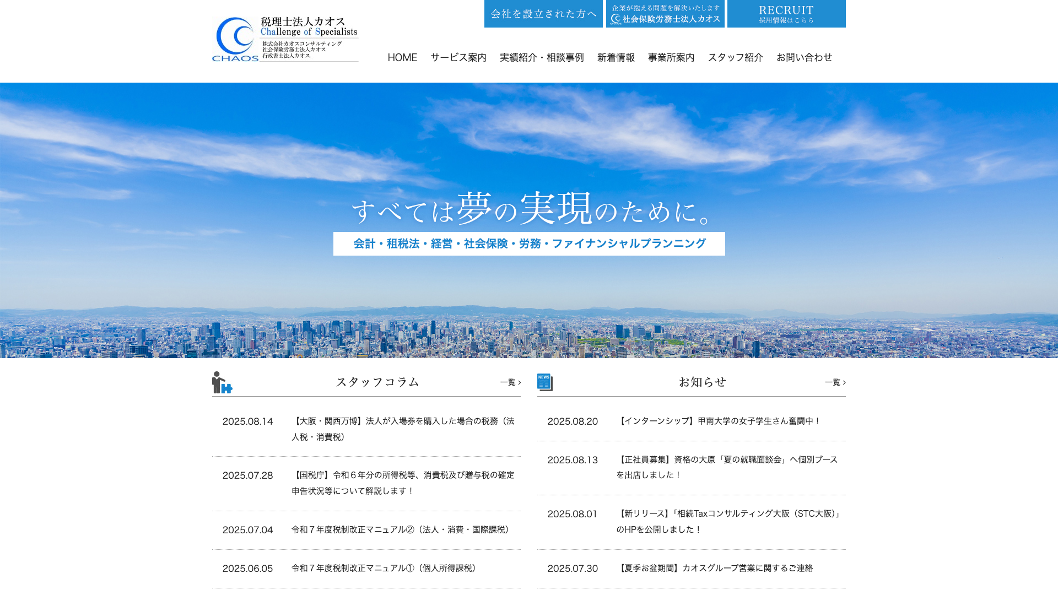Open スタッフ紹介 from the nav bar
Viewport: 1058px width, 595px height.
click(x=736, y=57)
